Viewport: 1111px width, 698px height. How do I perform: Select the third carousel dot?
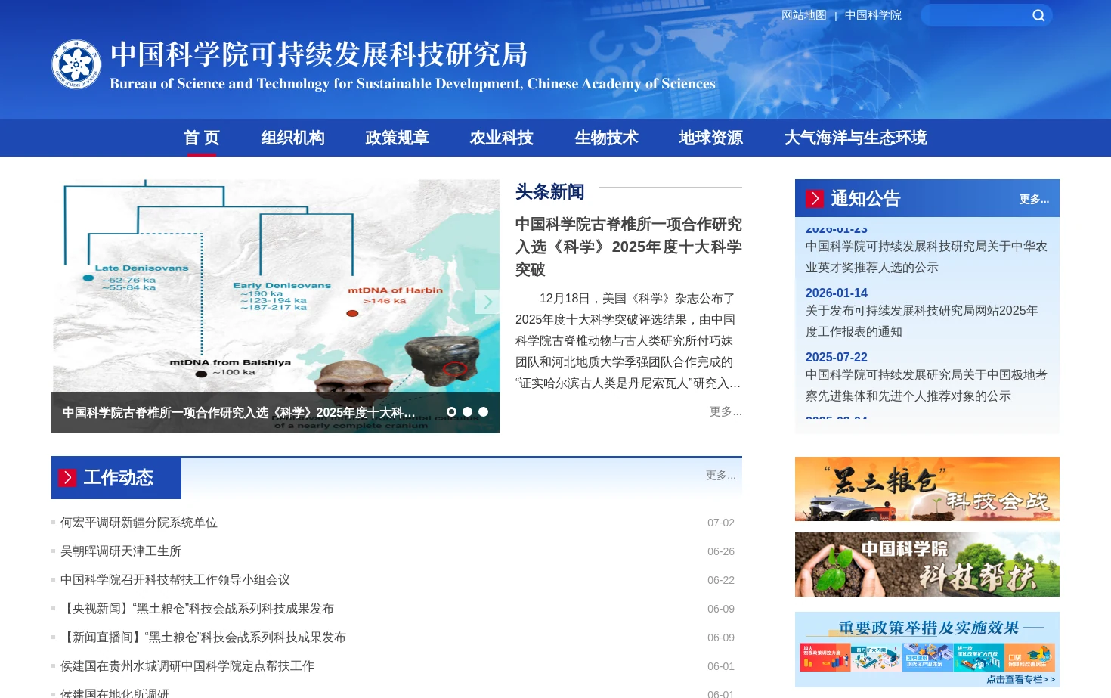pyautogui.click(x=483, y=412)
